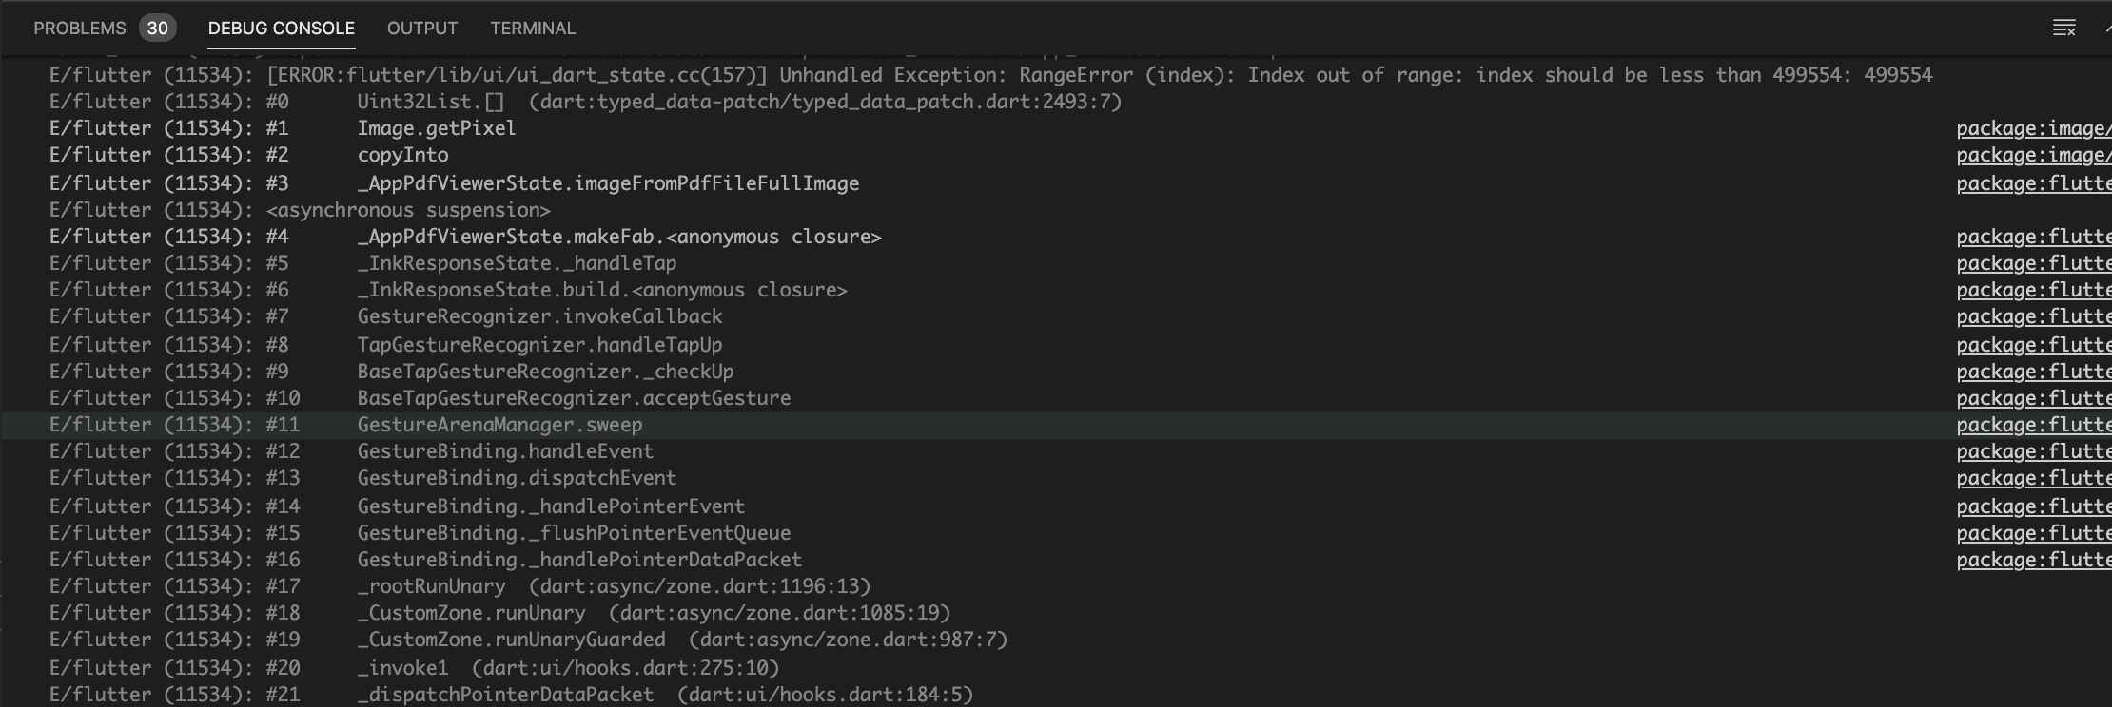This screenshot has width=2112, height=707.
Task: Switch to the TERMINAL tab
Action: point(532,28)
